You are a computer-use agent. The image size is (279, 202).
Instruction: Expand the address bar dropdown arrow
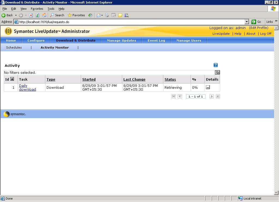(247, 22)
